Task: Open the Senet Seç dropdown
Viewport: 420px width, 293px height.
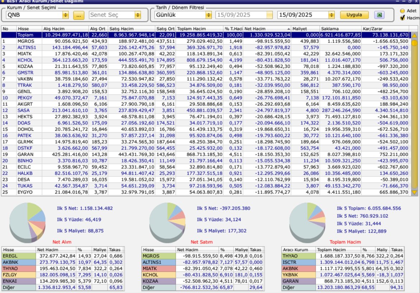Action: [x=138, y=15]
